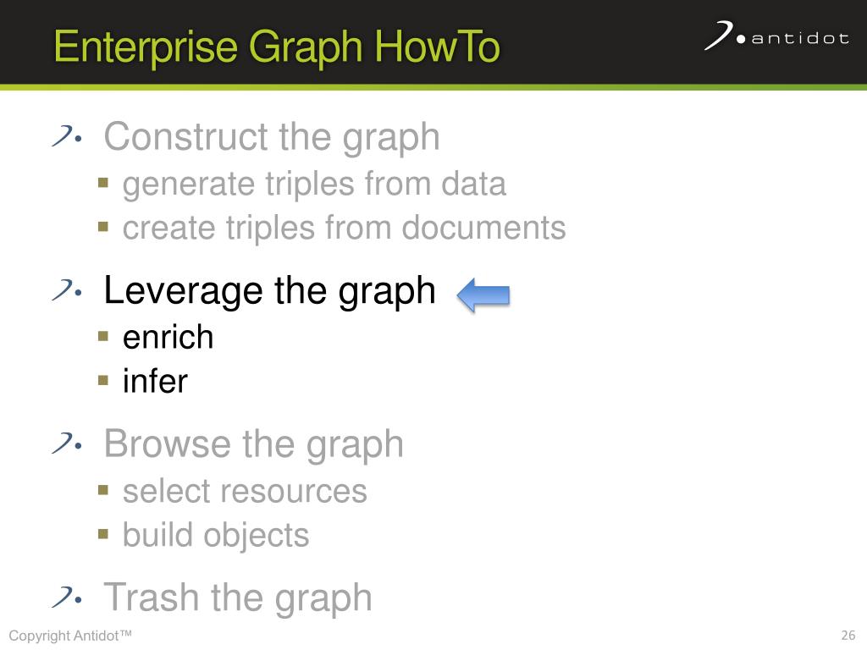Click the select resources item

[x=245, y=491]
